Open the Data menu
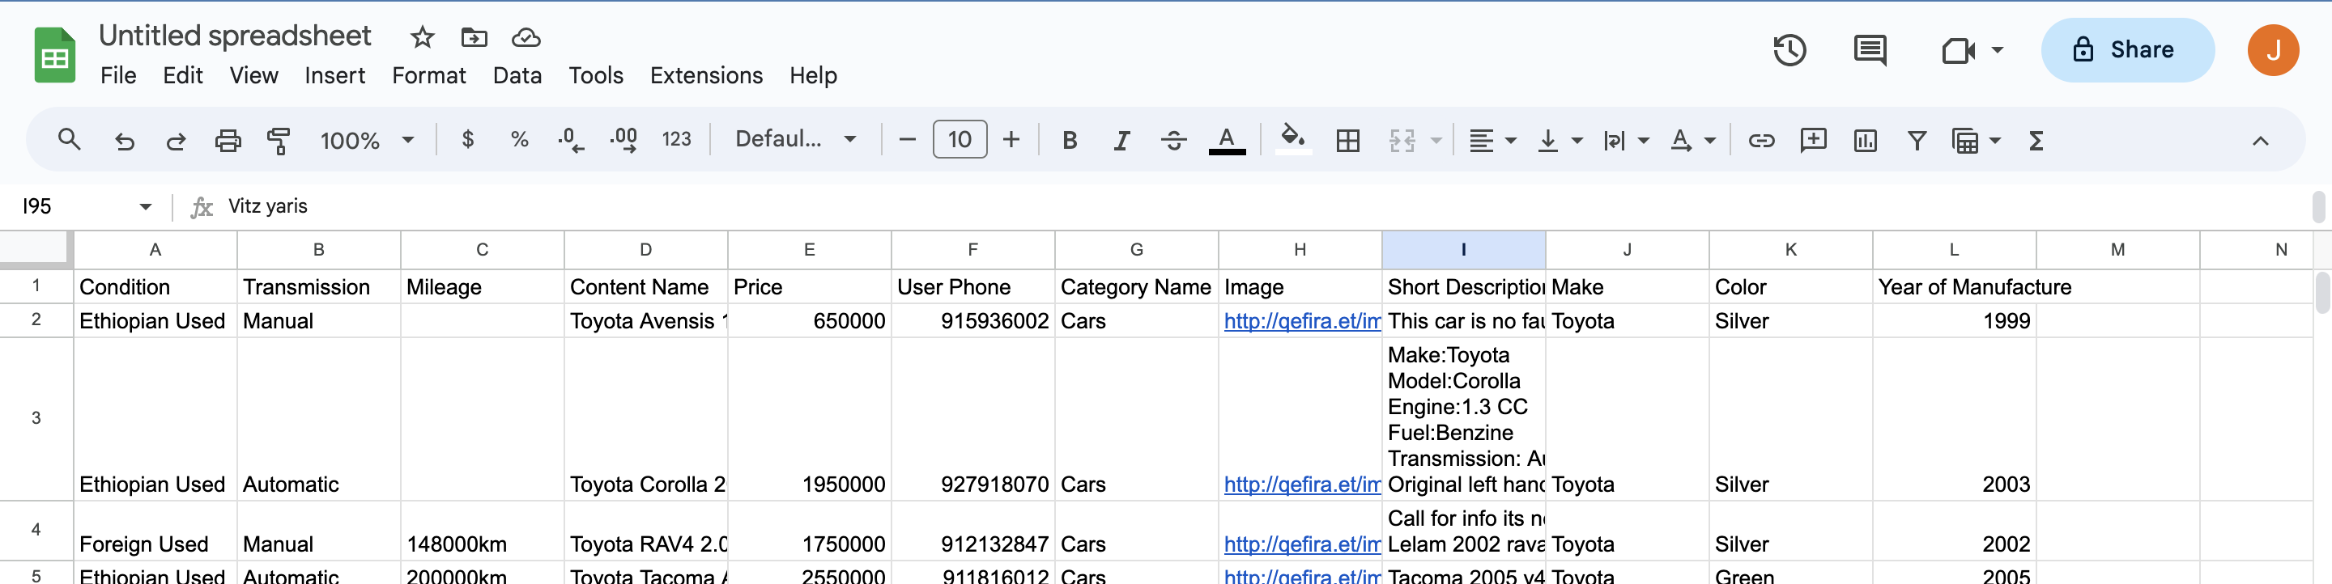This screenshot has width=2332, height=584. click(x=517, y=75)
